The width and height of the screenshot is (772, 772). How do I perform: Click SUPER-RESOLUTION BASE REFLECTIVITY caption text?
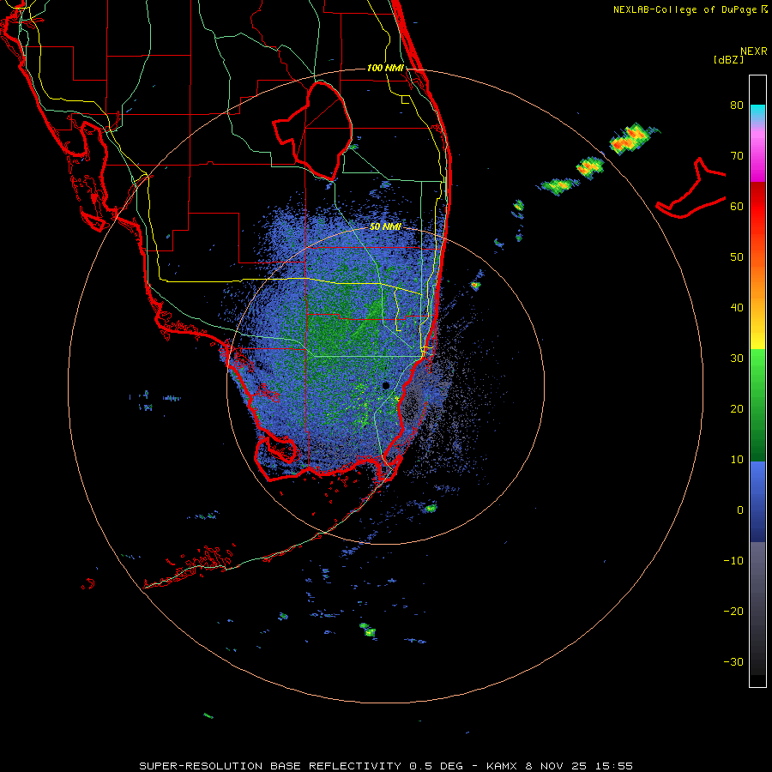click(270, 766)
